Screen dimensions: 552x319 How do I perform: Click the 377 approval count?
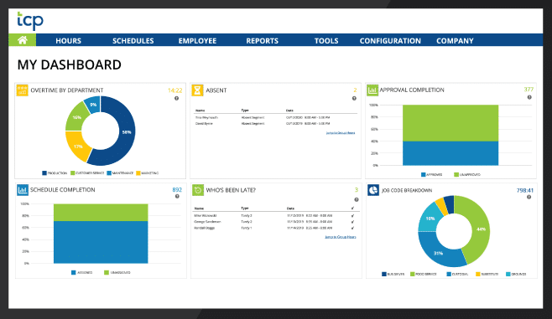coord(529,90)
